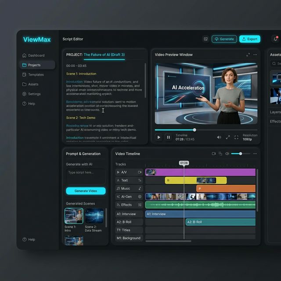The image size is (281, 281).
Task: Click the Type script here input
Action: [86, 177]
